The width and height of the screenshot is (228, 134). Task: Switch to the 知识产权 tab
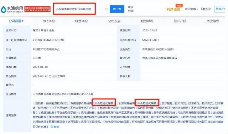pos(180,21)
